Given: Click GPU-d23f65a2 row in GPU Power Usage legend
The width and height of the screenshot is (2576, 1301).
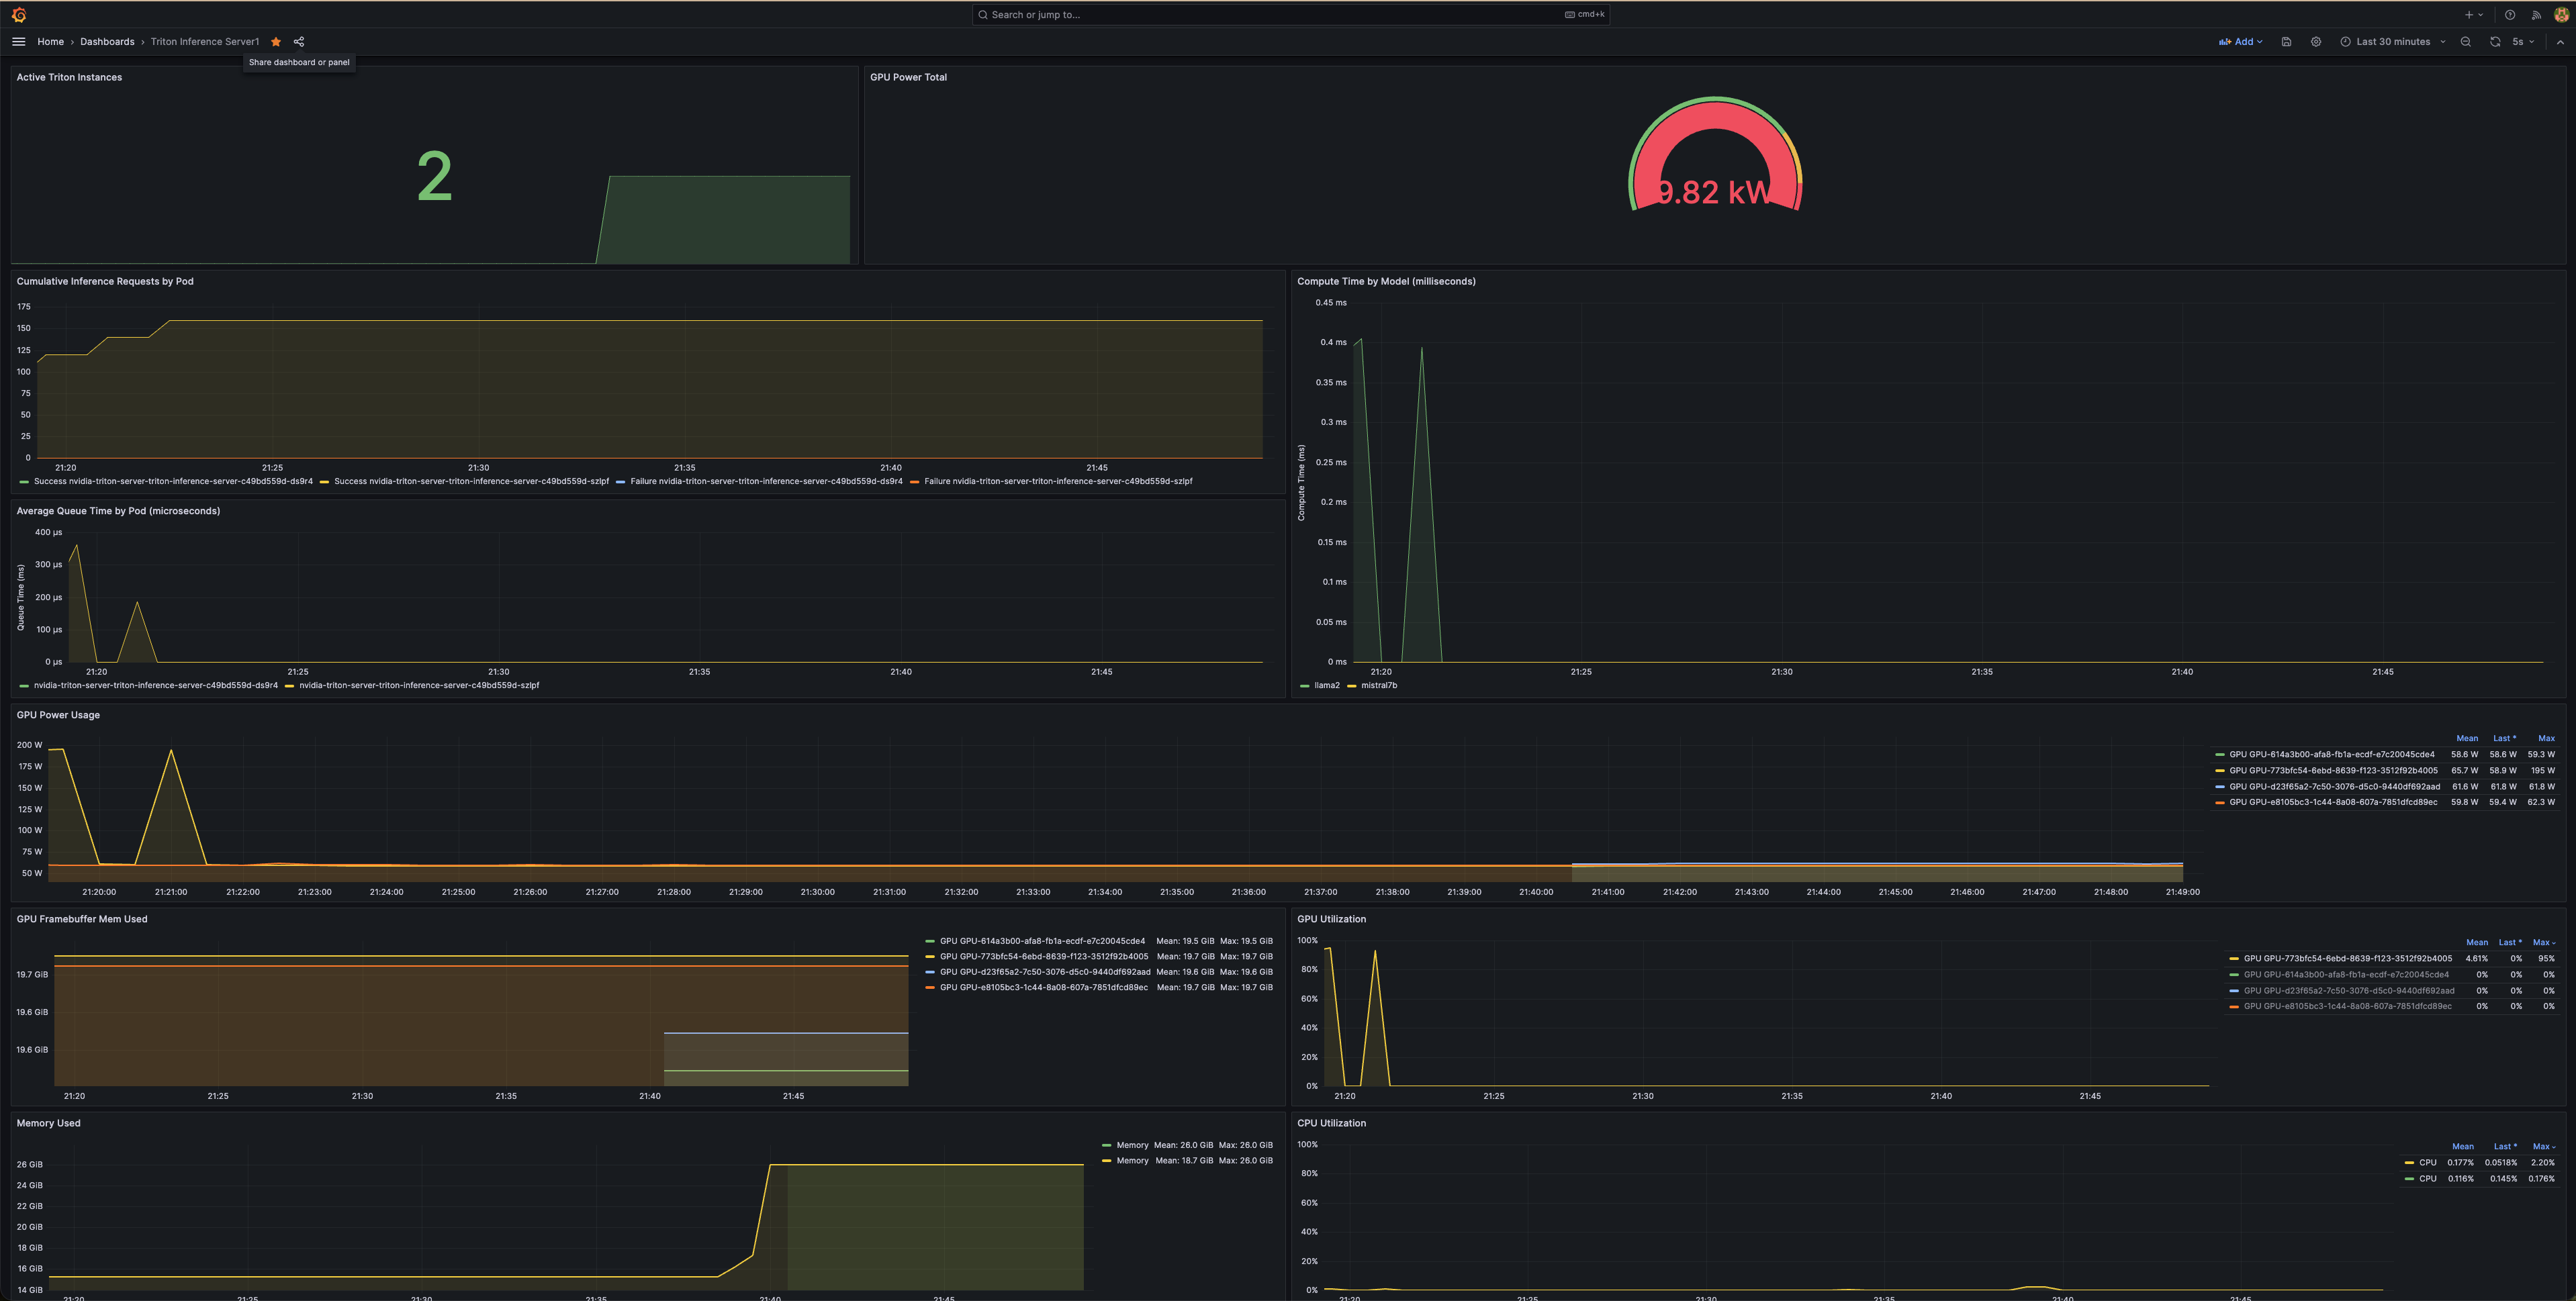Looking at the screenshot, I should coord(2385,787).
